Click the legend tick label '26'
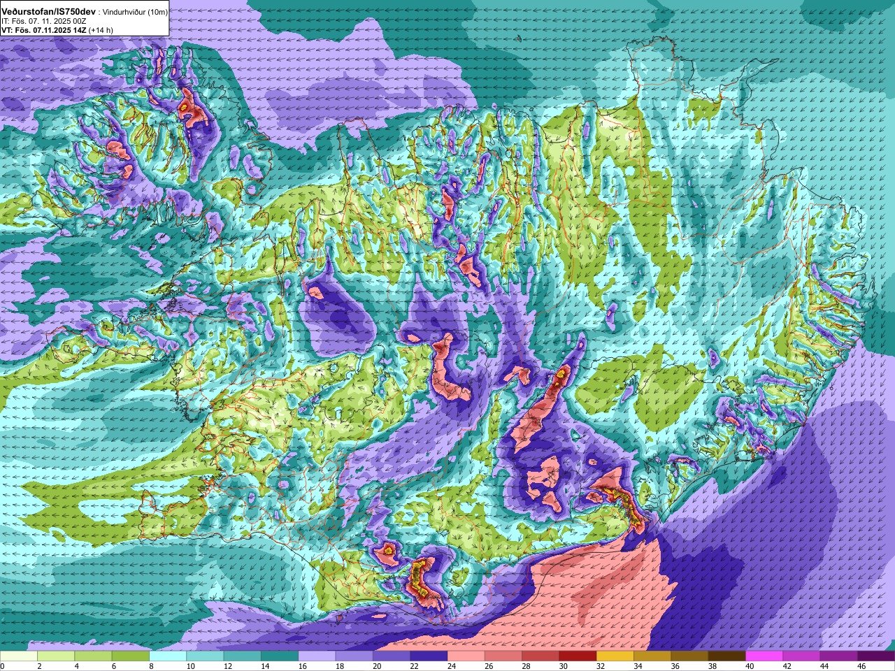Image resolution: width=895 pixels, height=671 pixels. point(489,666)
